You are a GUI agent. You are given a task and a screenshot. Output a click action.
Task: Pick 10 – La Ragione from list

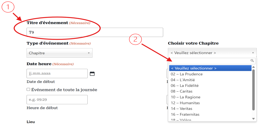coord(185,97)
